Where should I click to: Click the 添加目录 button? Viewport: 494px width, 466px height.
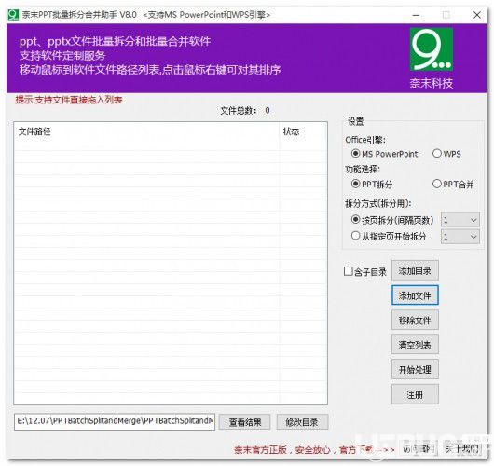point(415,270)
